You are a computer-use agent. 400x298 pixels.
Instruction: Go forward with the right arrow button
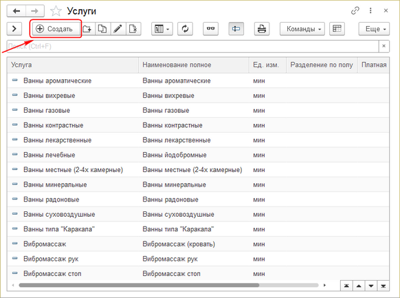[35, 11]
